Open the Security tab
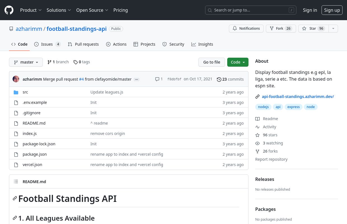 tap(173, 44)
